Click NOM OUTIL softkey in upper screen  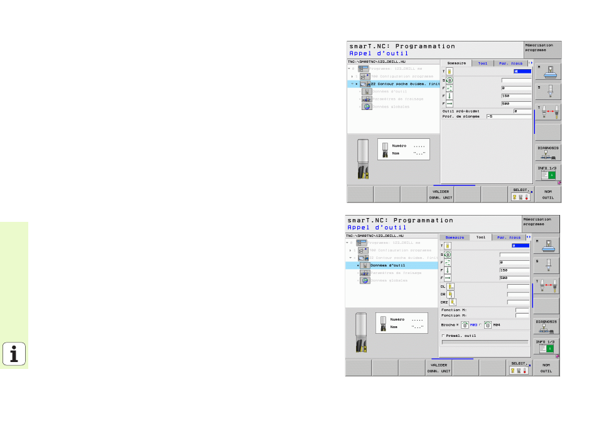(x=548, y=195)
